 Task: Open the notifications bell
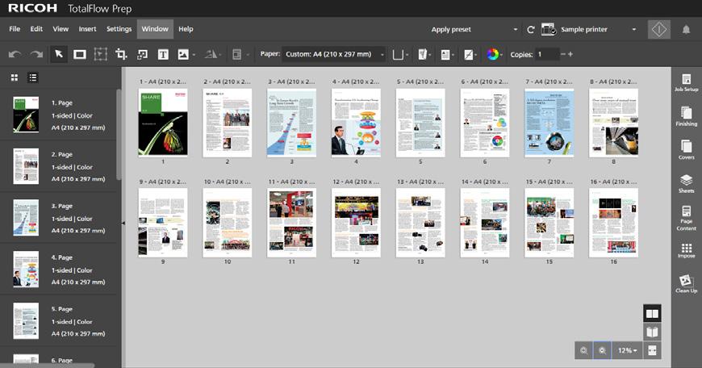[x=686, y=30]
